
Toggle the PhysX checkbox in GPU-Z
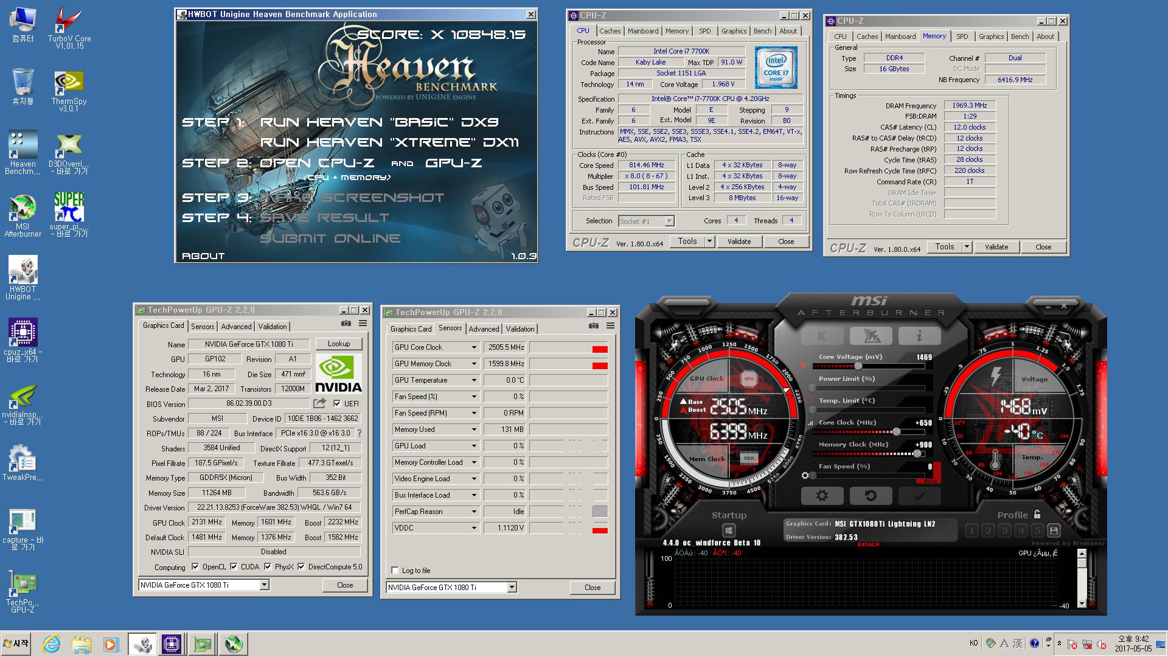click(268, 566)
